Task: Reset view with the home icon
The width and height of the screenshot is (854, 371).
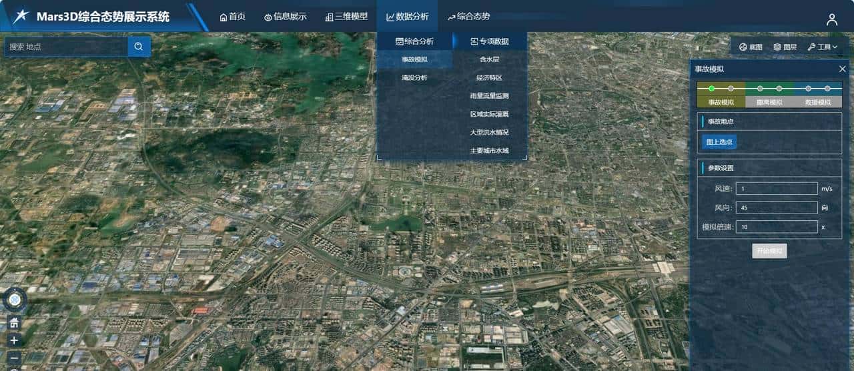Action: click(x=14, y=323)
